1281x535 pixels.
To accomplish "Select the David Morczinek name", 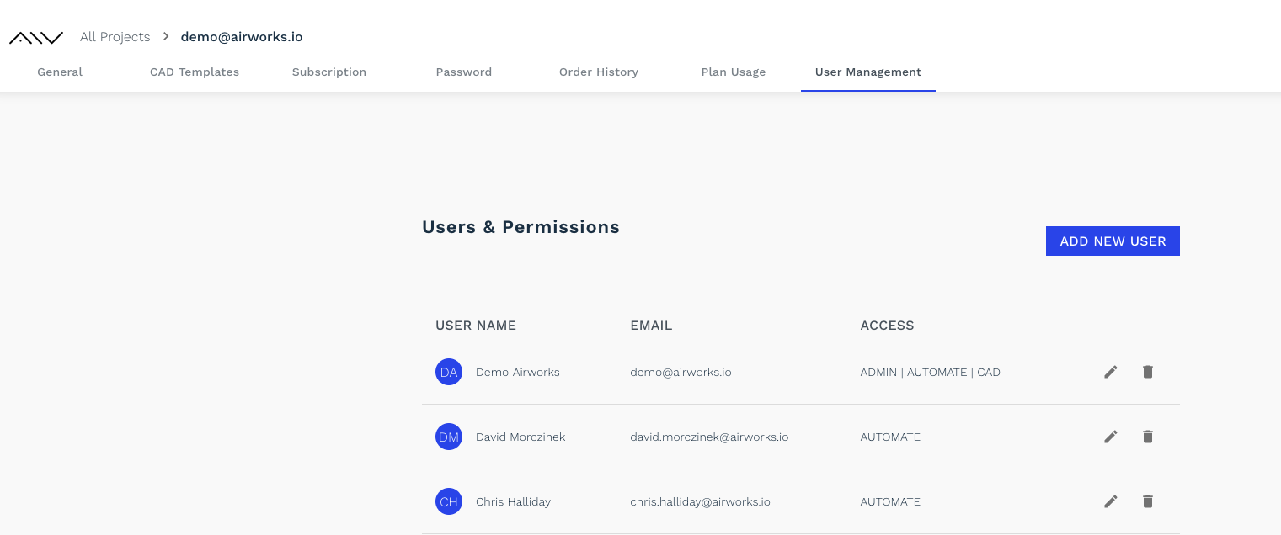I will pyautogui.click(x=520, y=437).
